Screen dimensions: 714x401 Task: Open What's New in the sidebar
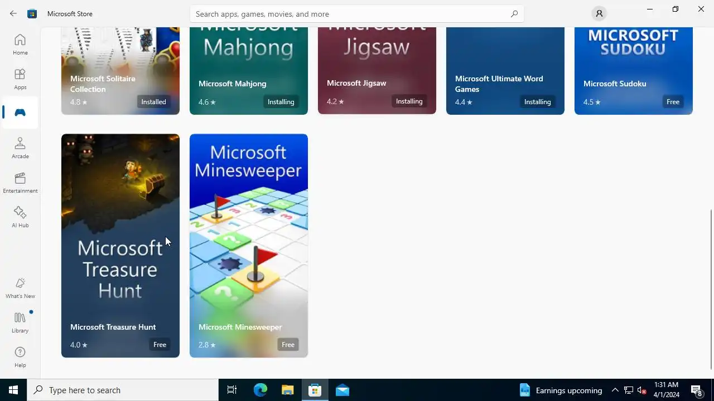coord(20,288)
